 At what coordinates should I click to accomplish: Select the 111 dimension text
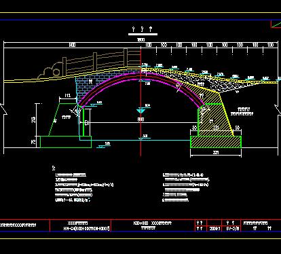click(x=68, y=96)
